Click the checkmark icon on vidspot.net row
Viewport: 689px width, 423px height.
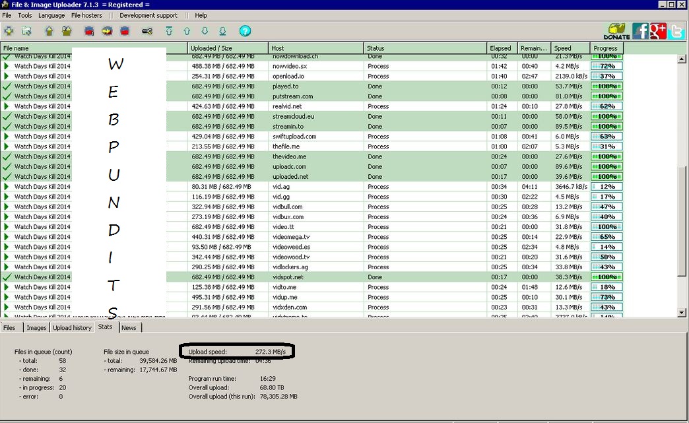(7, 277)
